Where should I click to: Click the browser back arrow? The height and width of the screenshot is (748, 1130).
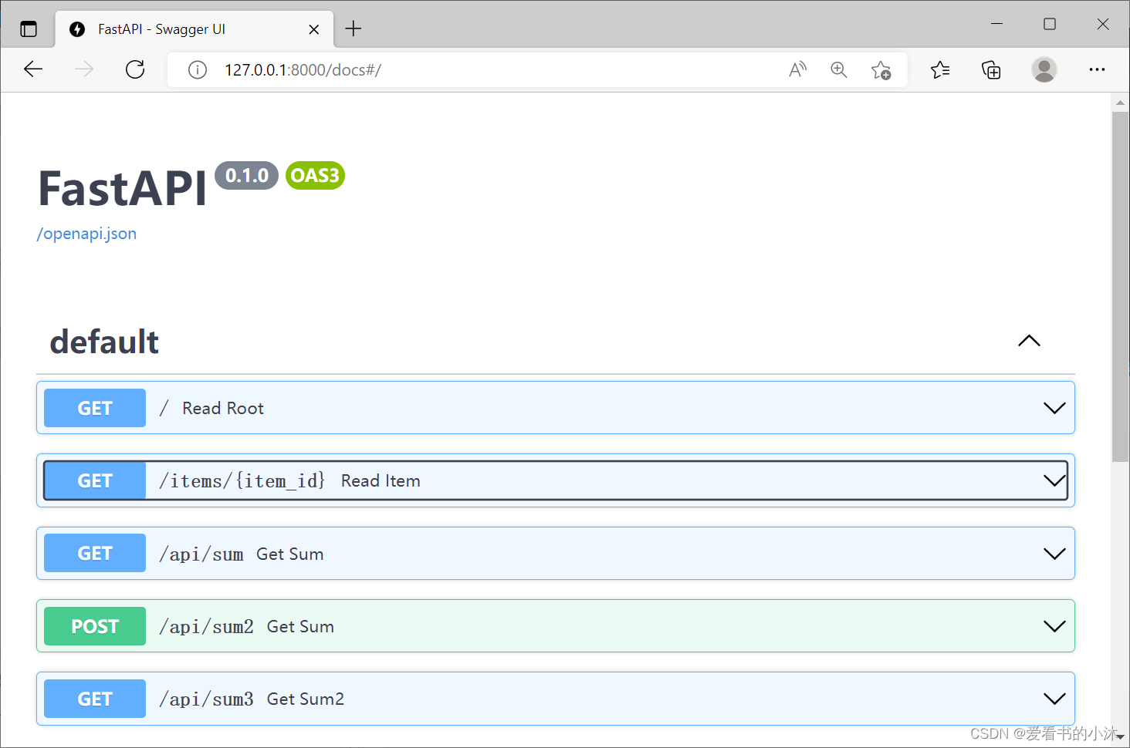[33, 69]
